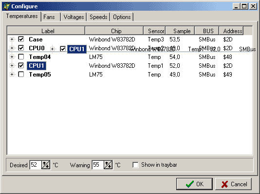Expand the Temp05 tree row
This screenshot has height=194, width=260.
12,75
